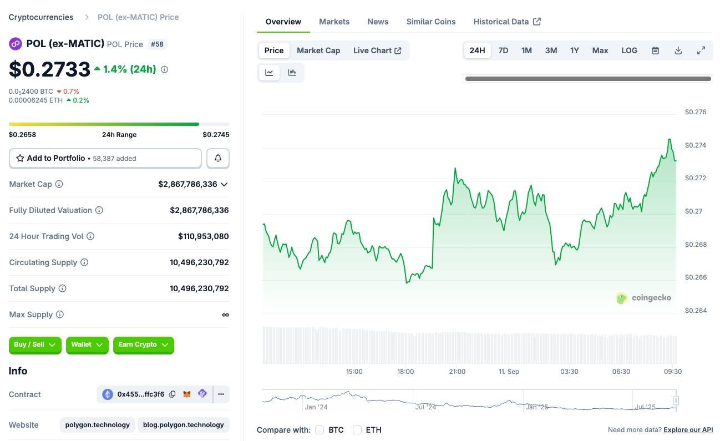
Task: Click the 24h high value $0.2745
Action: coord(216,135)
